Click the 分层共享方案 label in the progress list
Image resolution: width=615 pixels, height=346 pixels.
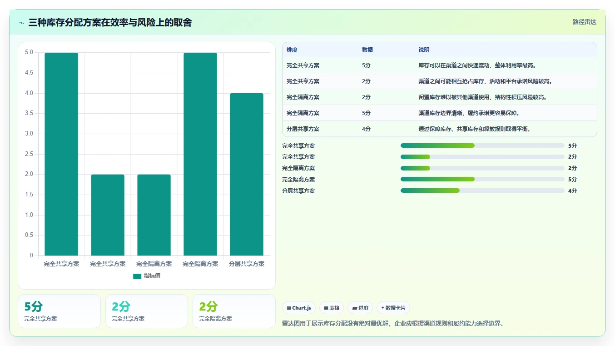point(298,191)
